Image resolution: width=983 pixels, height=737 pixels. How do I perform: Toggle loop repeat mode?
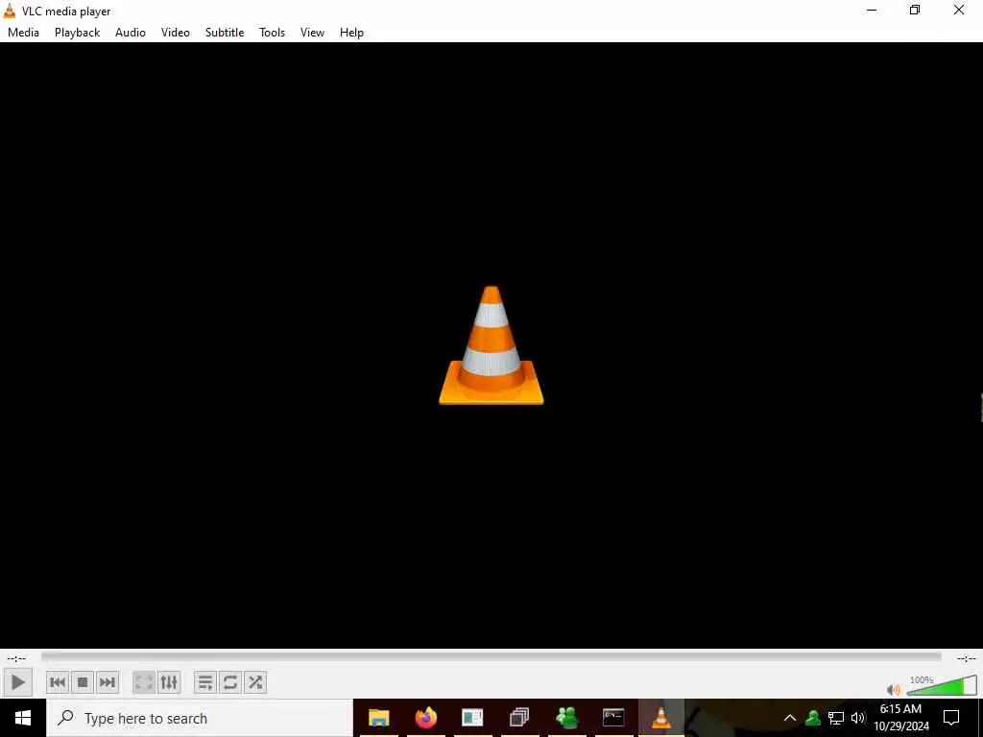[230, 682]
